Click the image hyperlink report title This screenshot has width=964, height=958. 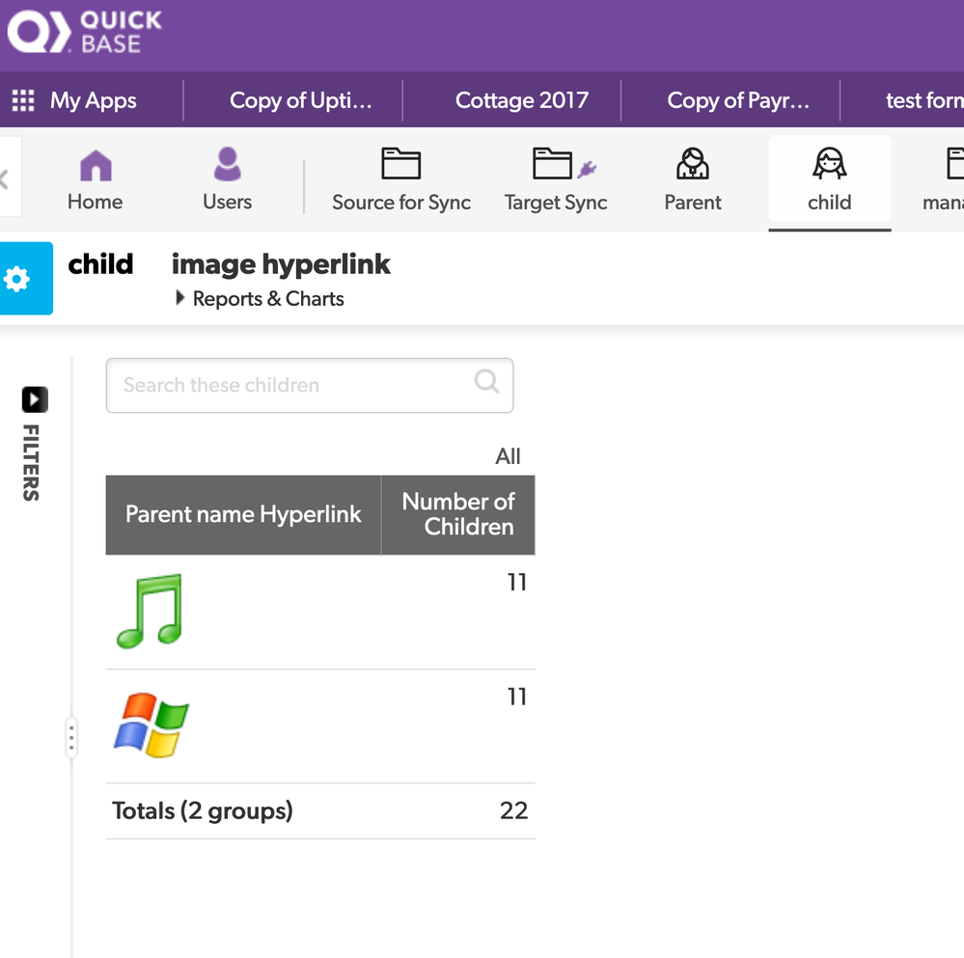coord(281,265)
